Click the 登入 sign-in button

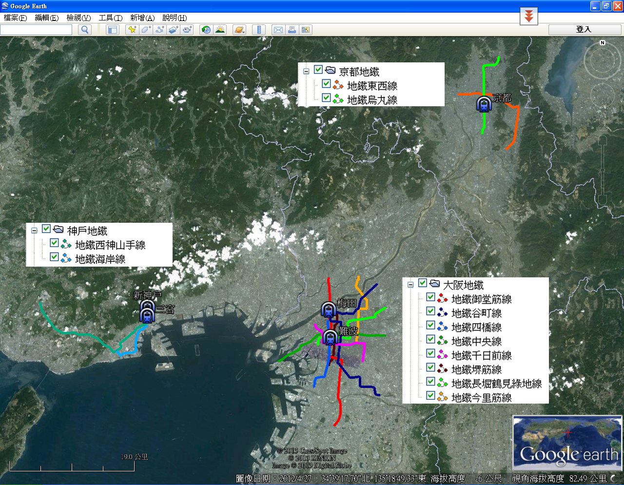pyautogui.click(x=585, y=30)
